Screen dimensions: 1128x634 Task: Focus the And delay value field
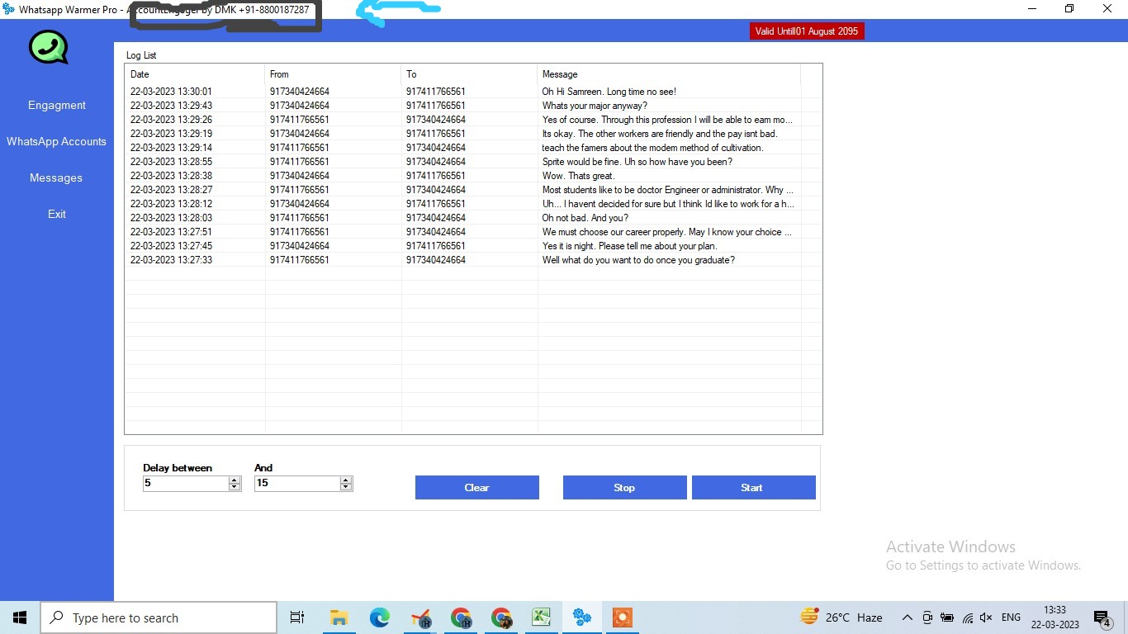tap(297, 483)
